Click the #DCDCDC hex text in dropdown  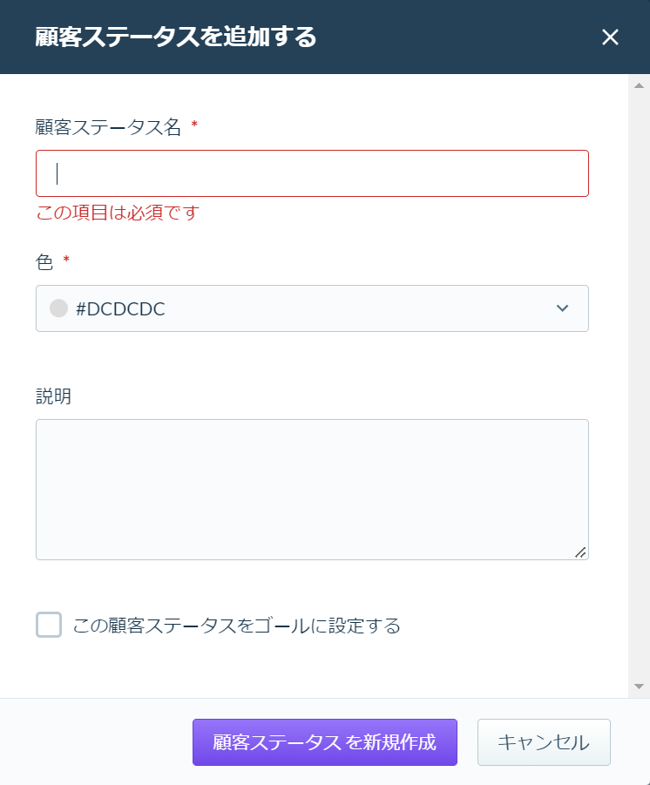click(120, 309)
